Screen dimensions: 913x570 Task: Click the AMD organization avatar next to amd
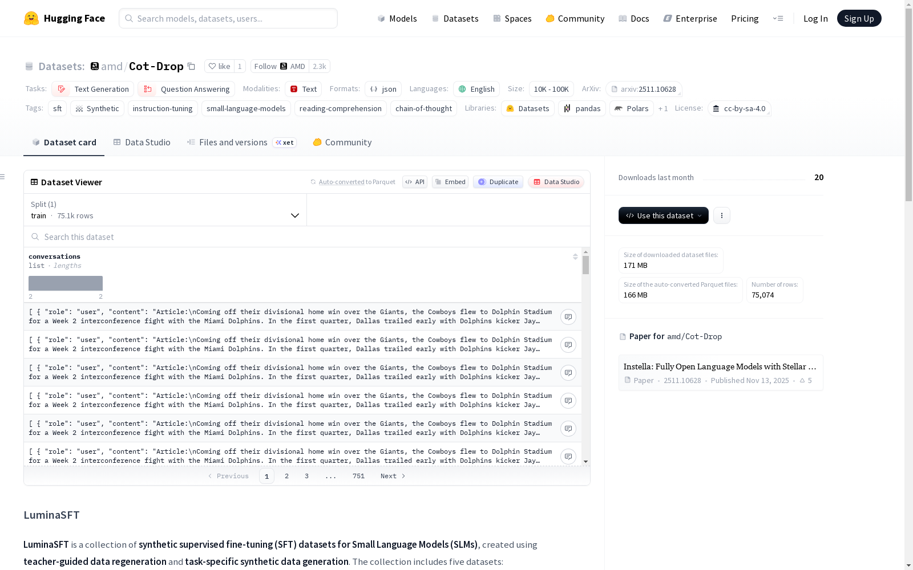coord(95,66)
